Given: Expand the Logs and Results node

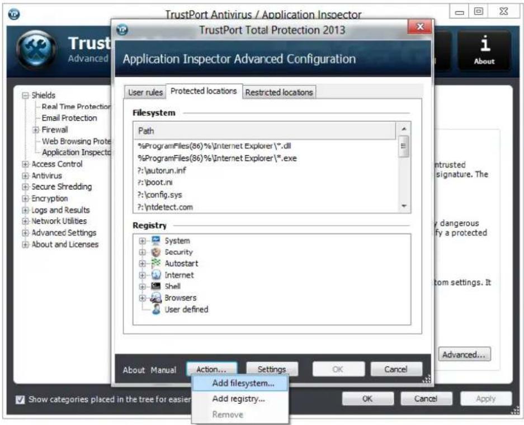Looking at the screenshot, I should (x=25, y=210).
